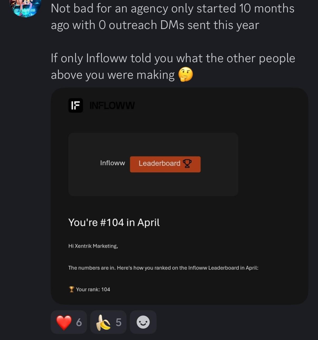Click the Infloww label beside the Leaderboard button

pyautogui.click(x=113, y=163)
